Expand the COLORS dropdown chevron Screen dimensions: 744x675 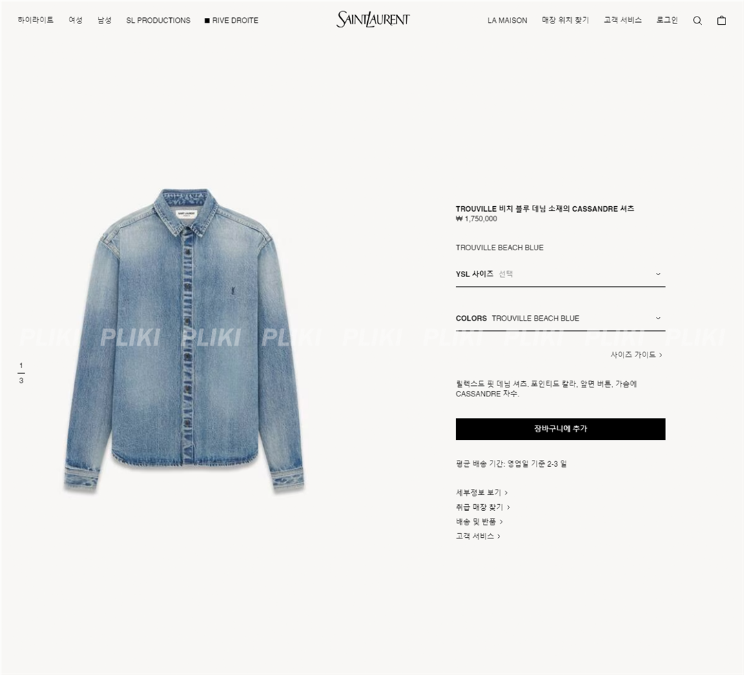tap(658, 319)
